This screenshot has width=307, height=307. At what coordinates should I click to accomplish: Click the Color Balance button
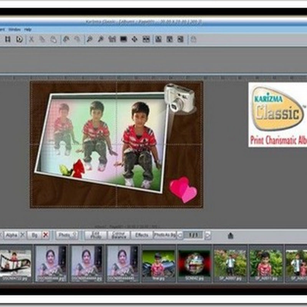(x=119, y=235)
